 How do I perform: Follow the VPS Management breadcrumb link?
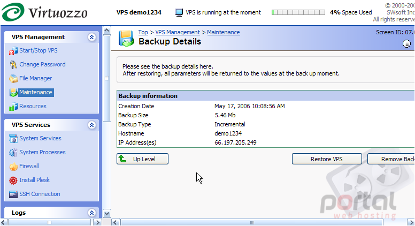click(x=178, y=32)
